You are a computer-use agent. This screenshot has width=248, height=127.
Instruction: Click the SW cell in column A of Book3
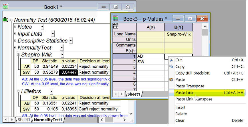150,62
